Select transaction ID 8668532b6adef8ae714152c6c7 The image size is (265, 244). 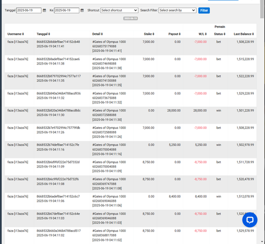[x=58, y=196]
